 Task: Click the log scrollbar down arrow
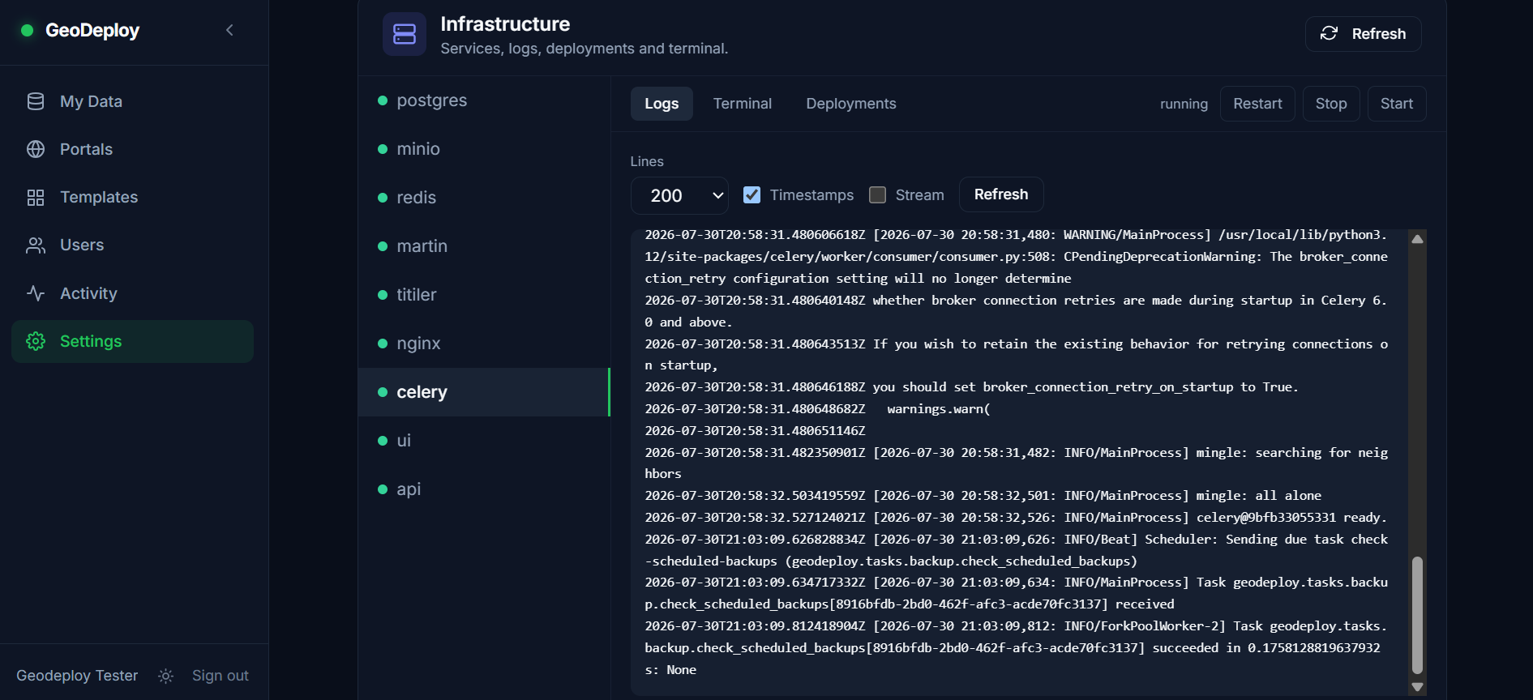point(1417,686)
